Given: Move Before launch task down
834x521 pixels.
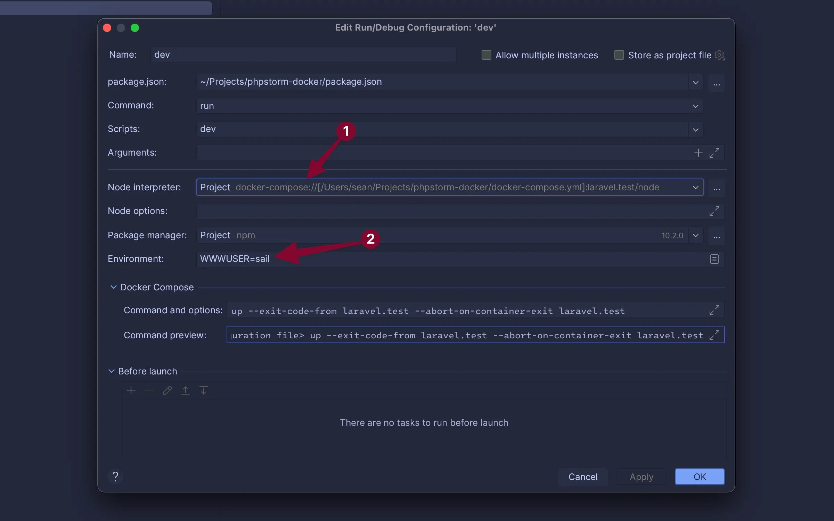Looking at the screenshot, I should click(204, 390).
